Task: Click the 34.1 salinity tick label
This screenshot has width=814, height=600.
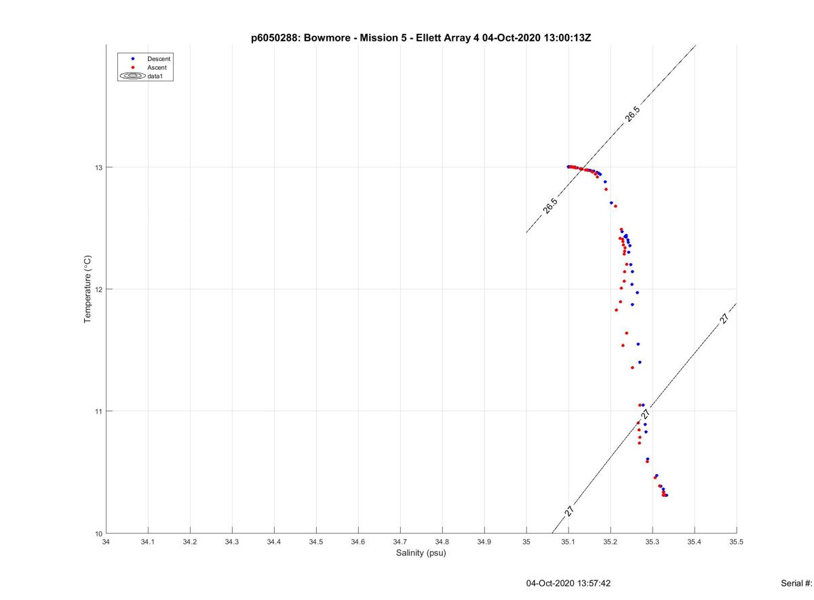Action: 148,542
